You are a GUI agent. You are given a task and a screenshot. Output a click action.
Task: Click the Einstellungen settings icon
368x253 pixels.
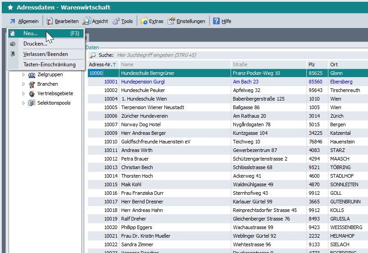coord(171,21)
